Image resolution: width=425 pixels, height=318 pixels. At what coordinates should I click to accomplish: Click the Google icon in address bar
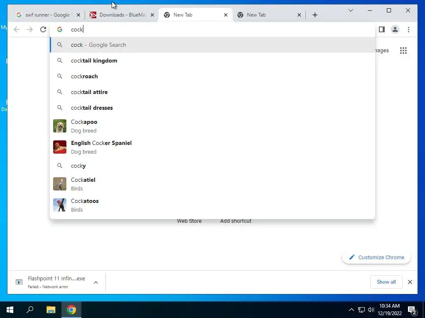click(x=60, y=29)
